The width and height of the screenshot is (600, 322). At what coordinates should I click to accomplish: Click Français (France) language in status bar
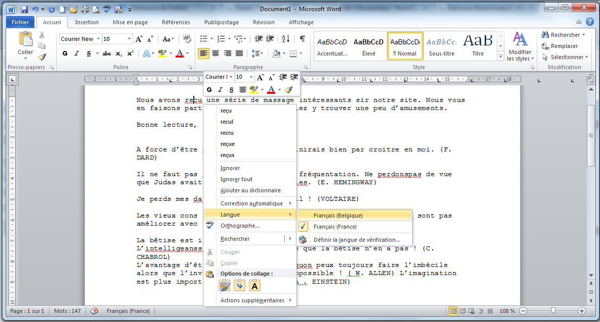pyautogui.click(x=128, y=311)
